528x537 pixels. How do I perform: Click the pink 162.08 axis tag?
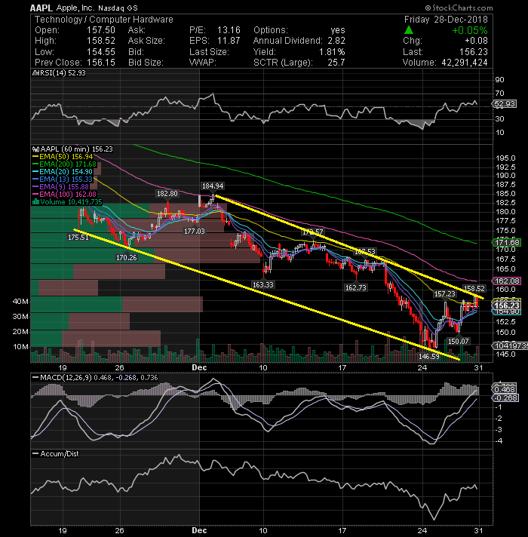click(x=506, y=281)
